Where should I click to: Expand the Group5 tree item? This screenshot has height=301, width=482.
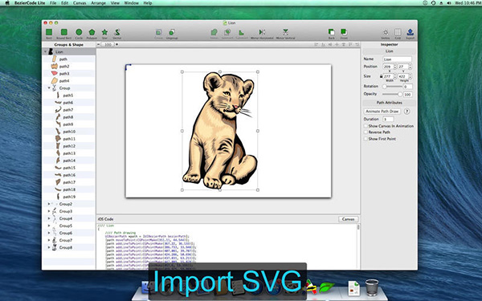pos(49,226)
